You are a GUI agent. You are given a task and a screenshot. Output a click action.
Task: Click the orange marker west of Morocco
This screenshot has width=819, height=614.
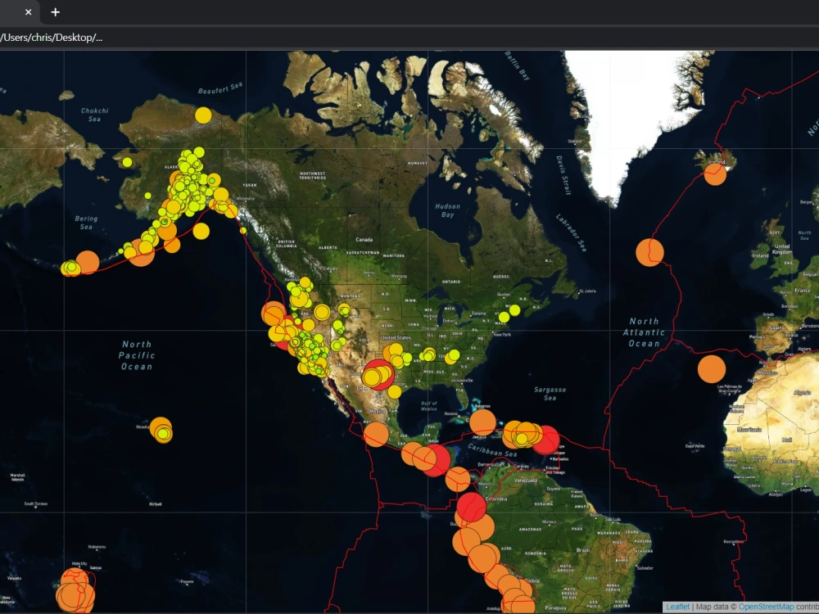click(x=712, y=368)
